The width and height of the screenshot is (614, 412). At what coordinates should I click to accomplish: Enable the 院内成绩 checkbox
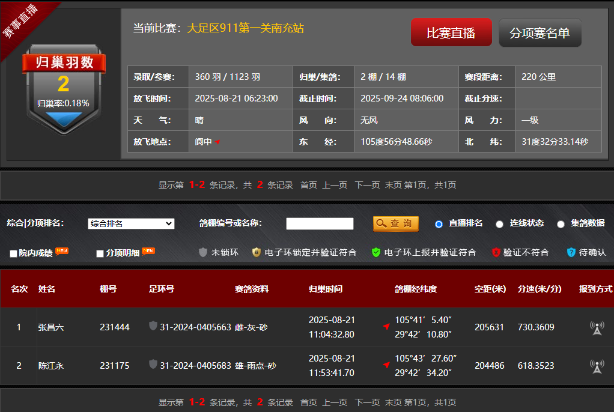pyautogui.click(x=13, y=253)
